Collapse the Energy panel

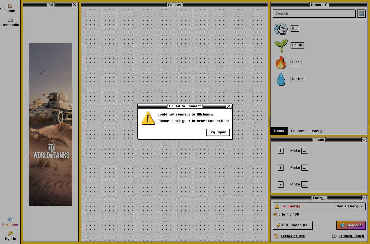[364, 198]
